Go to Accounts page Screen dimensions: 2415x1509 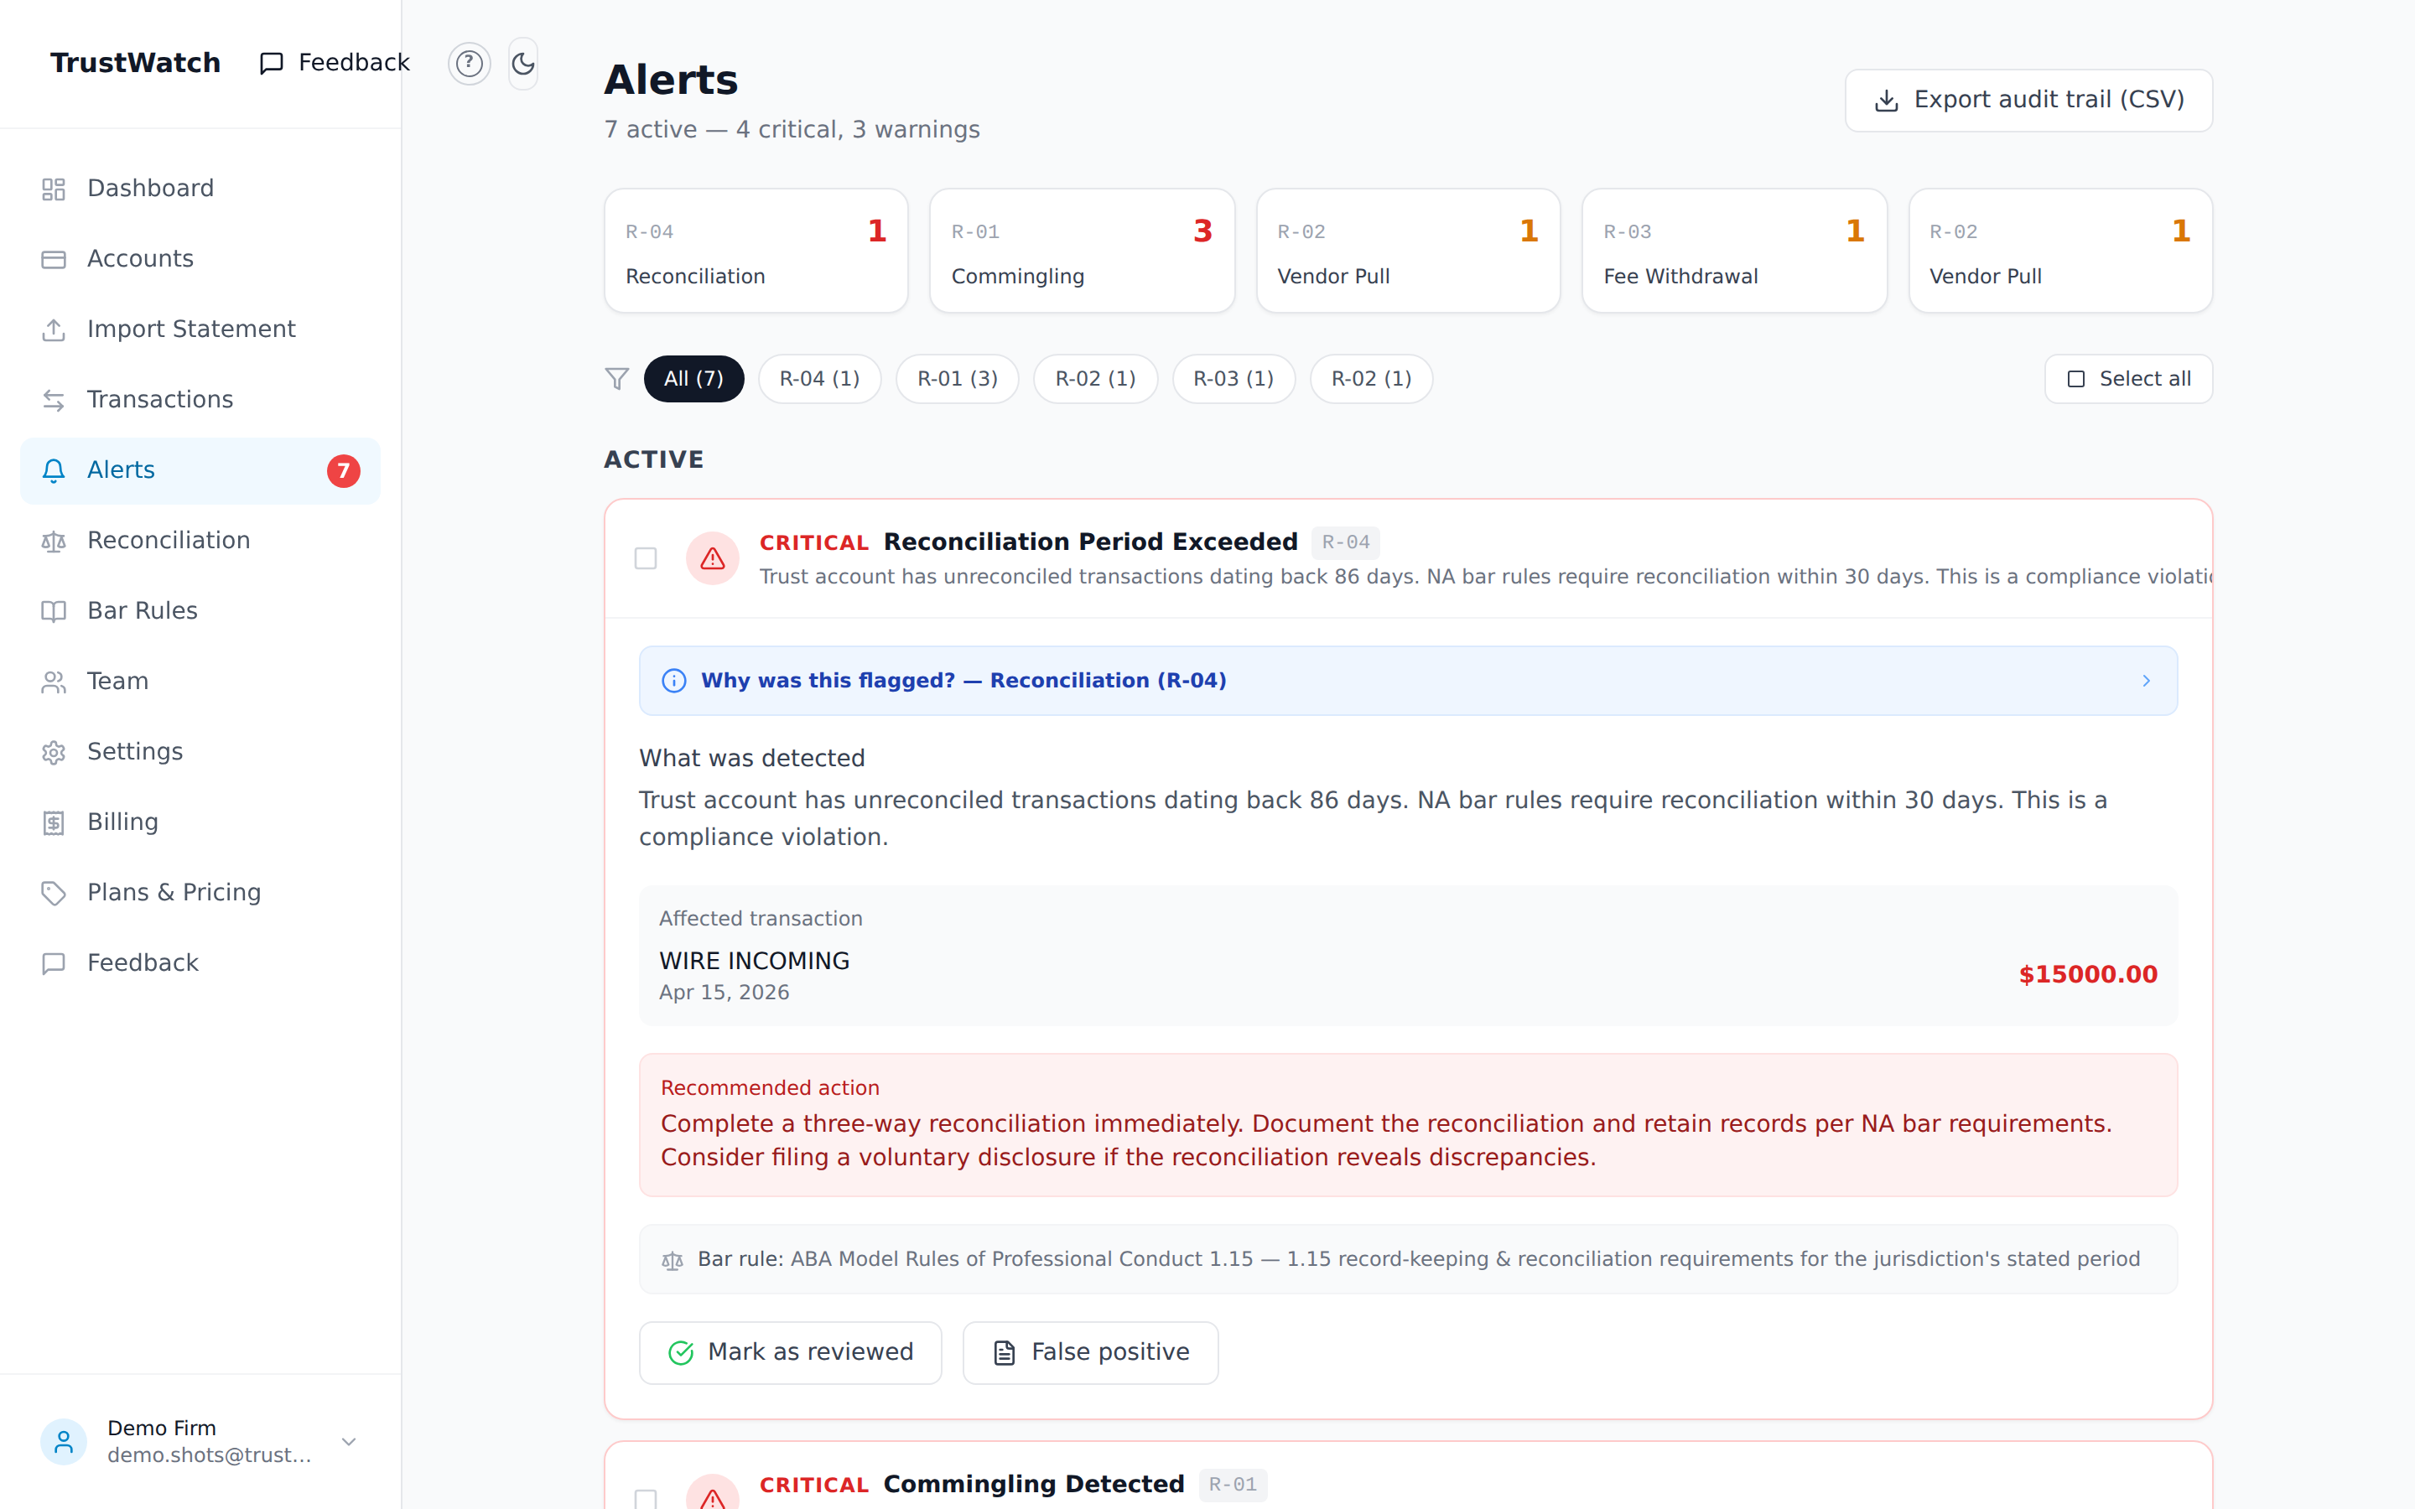pos(200,260)
